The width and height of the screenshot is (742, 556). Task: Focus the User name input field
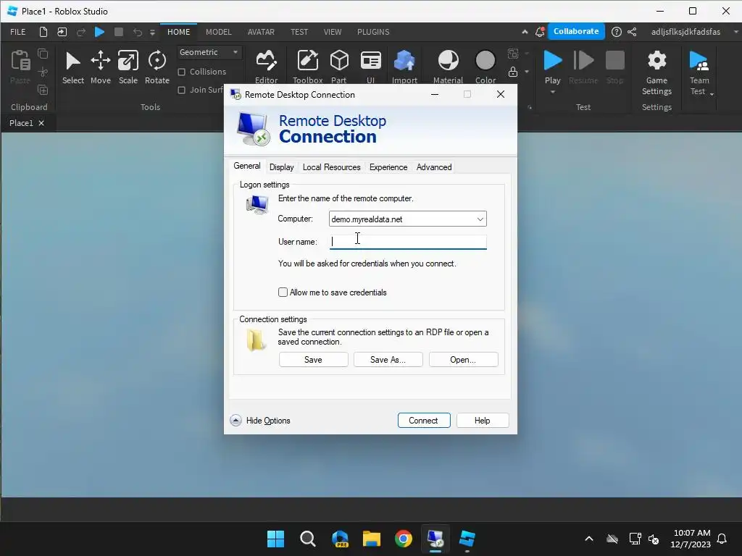407,242
